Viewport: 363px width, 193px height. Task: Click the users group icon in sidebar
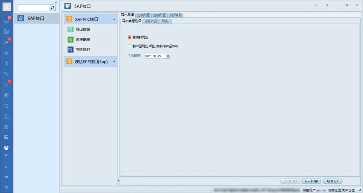click(6, 116)
